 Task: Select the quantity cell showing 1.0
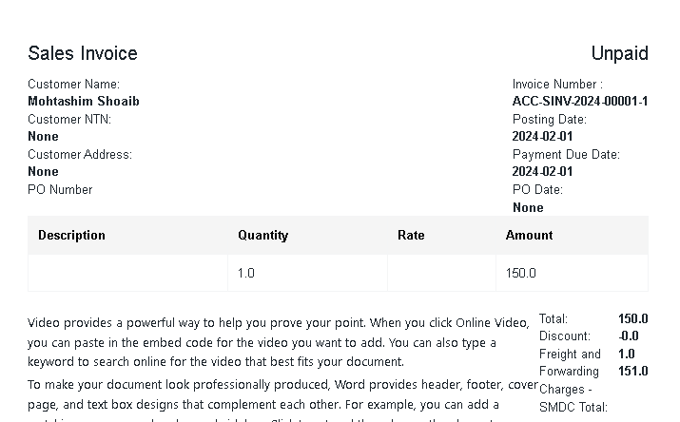point(307,273)
